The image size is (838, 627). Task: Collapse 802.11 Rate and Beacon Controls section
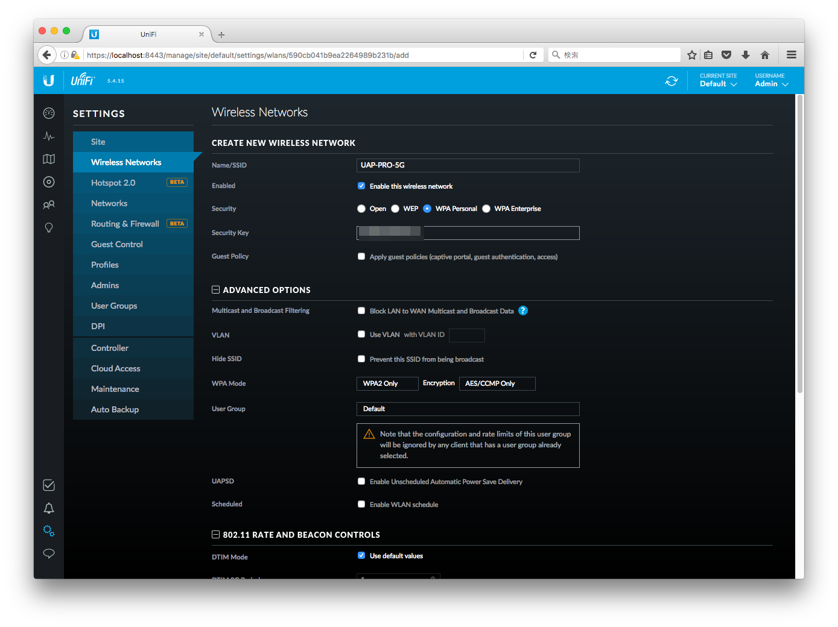pyautogui.click(x=215, y=535)
